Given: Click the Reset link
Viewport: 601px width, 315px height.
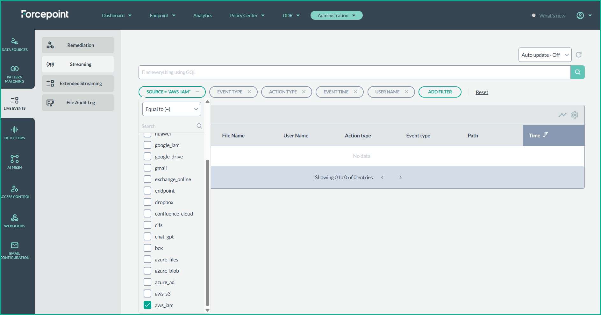Looking at the screenshot, I should [482, 92].
